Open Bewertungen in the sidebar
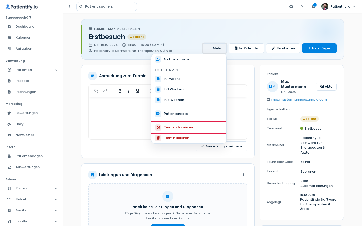Screen dimensions: 362x226 click(x=31, y=113)
